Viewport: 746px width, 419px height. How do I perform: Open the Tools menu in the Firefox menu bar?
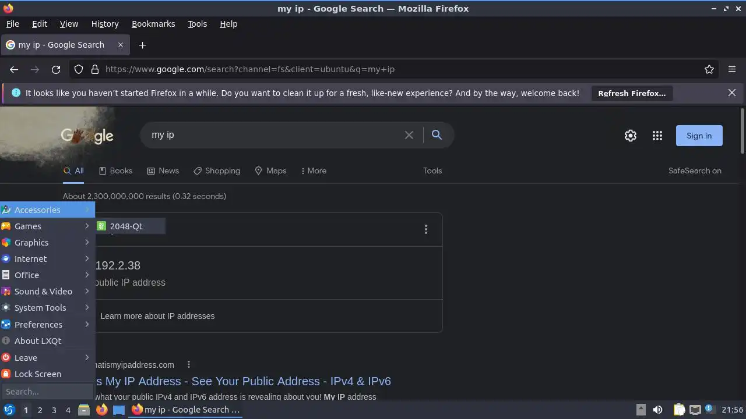click(197, 24)
